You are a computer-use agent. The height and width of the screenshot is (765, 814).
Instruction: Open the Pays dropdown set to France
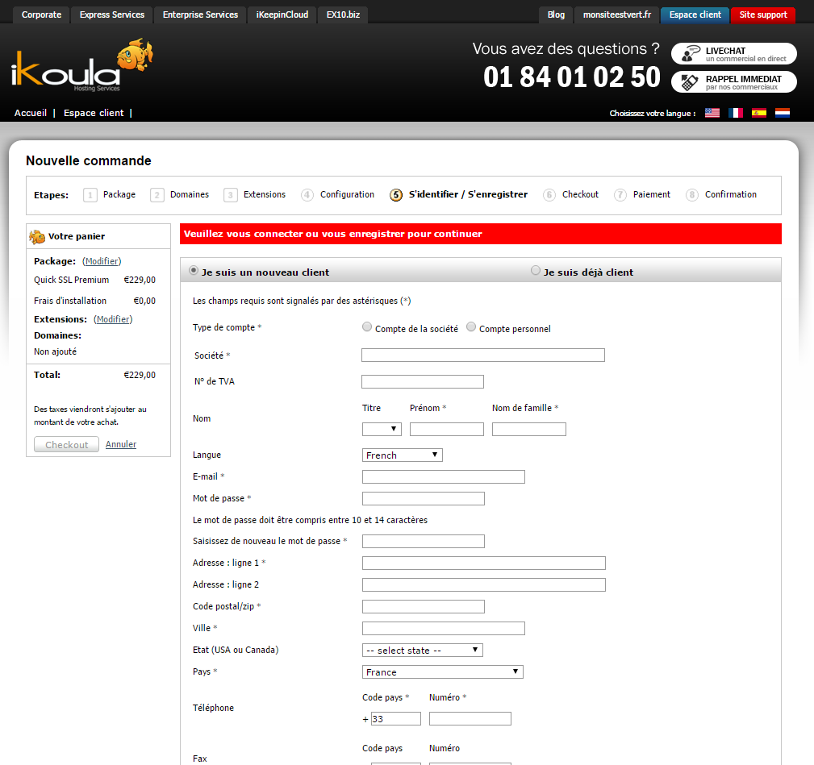coord(443,672)
